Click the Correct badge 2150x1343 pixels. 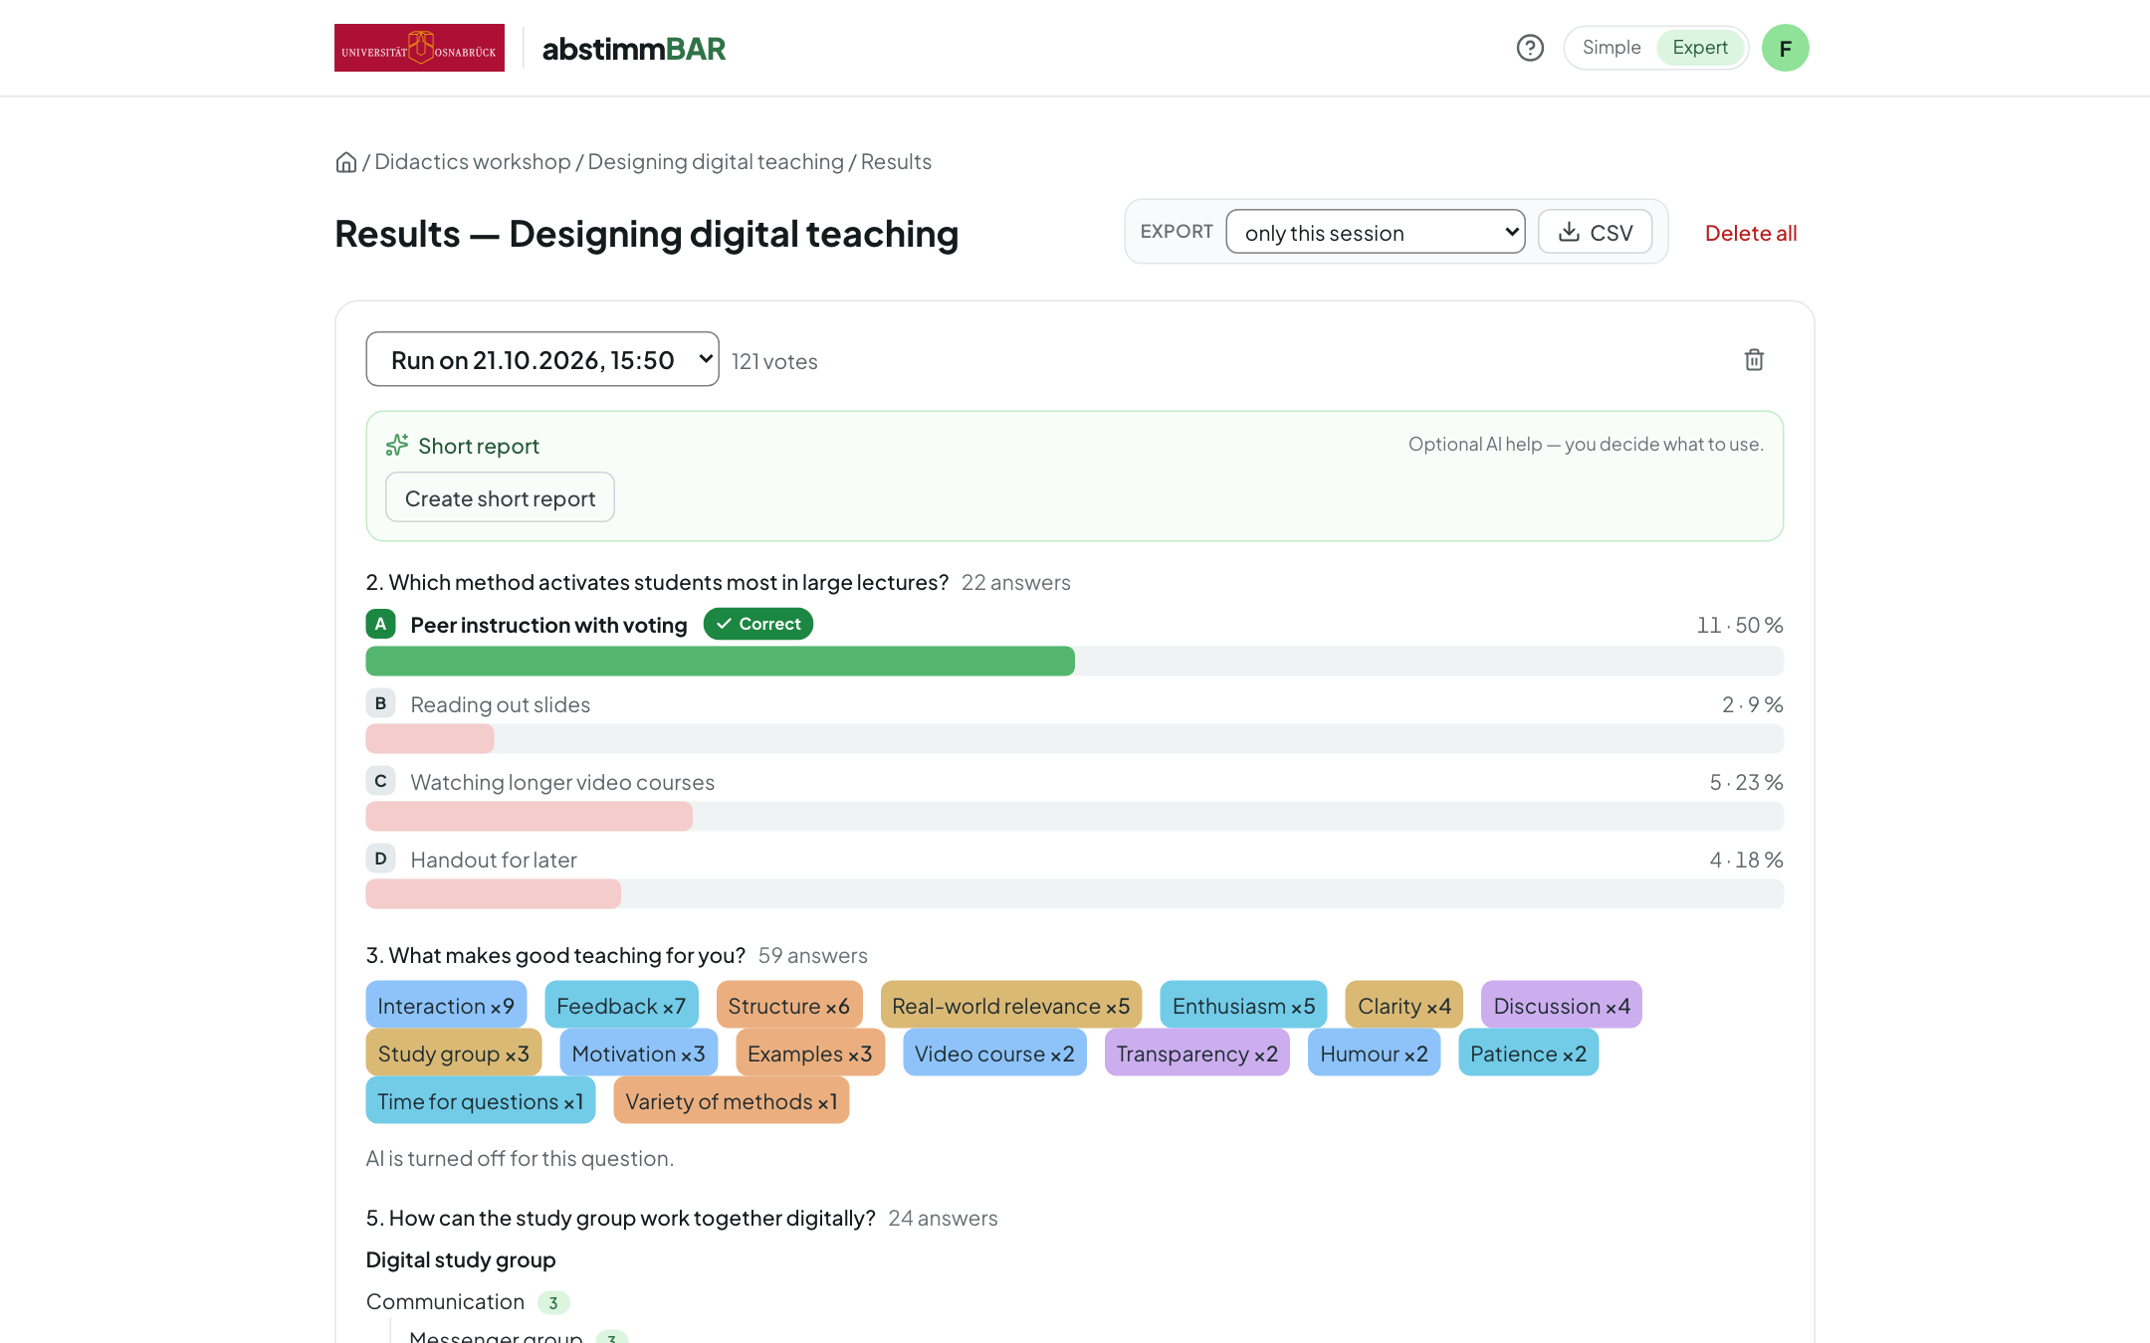click(758, 624)
